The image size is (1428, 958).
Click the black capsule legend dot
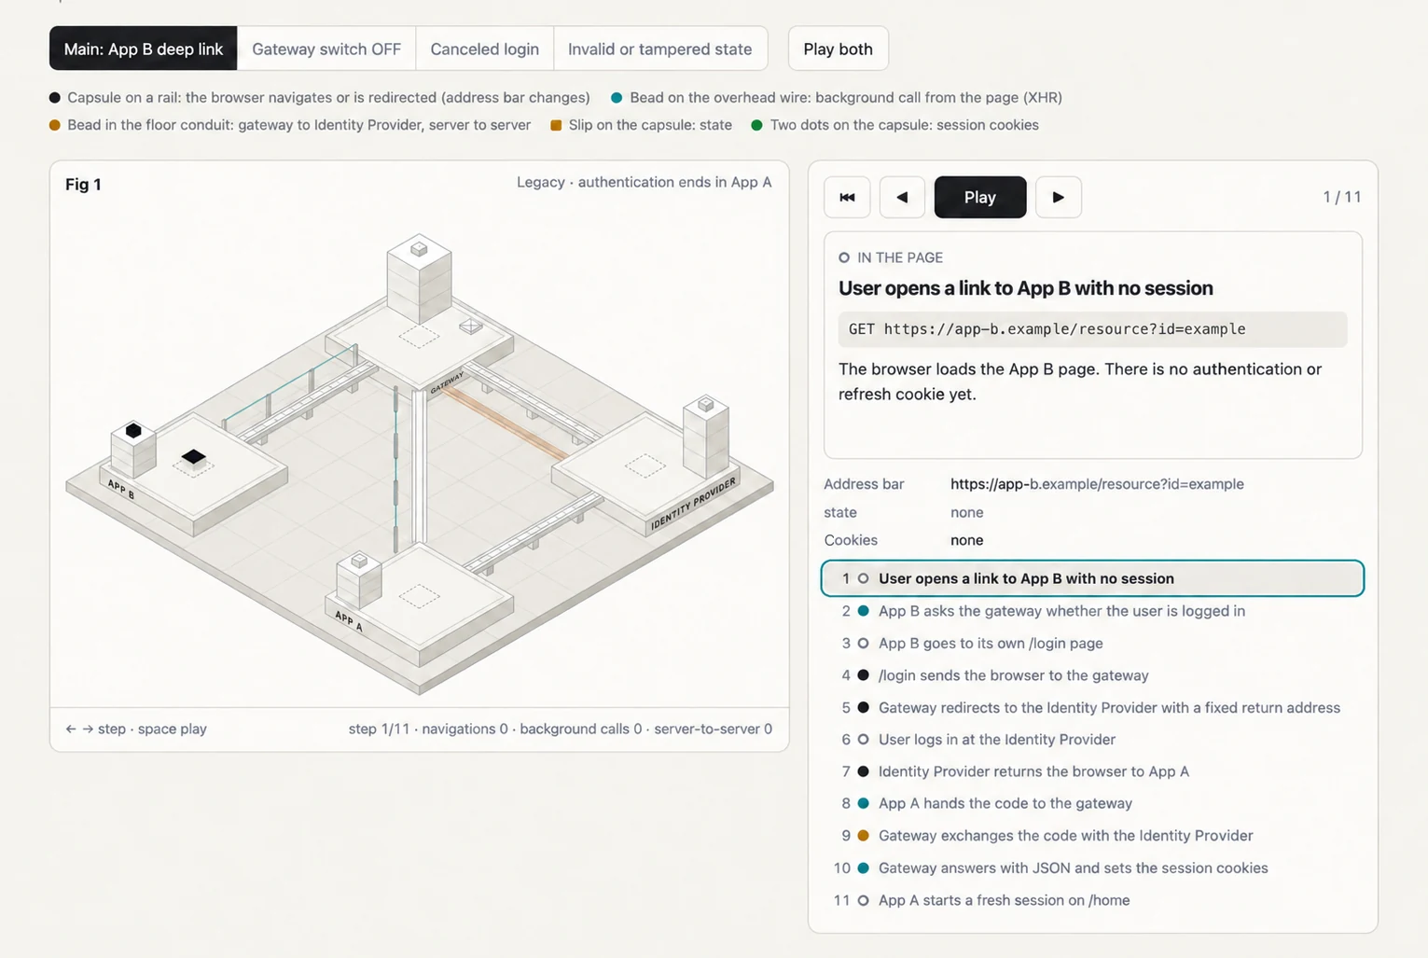(55, 97)
